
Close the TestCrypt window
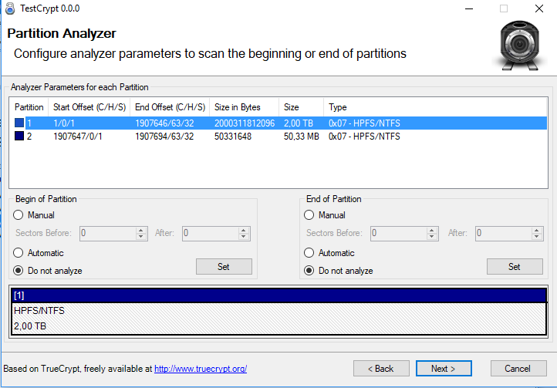tap(539, 8)
